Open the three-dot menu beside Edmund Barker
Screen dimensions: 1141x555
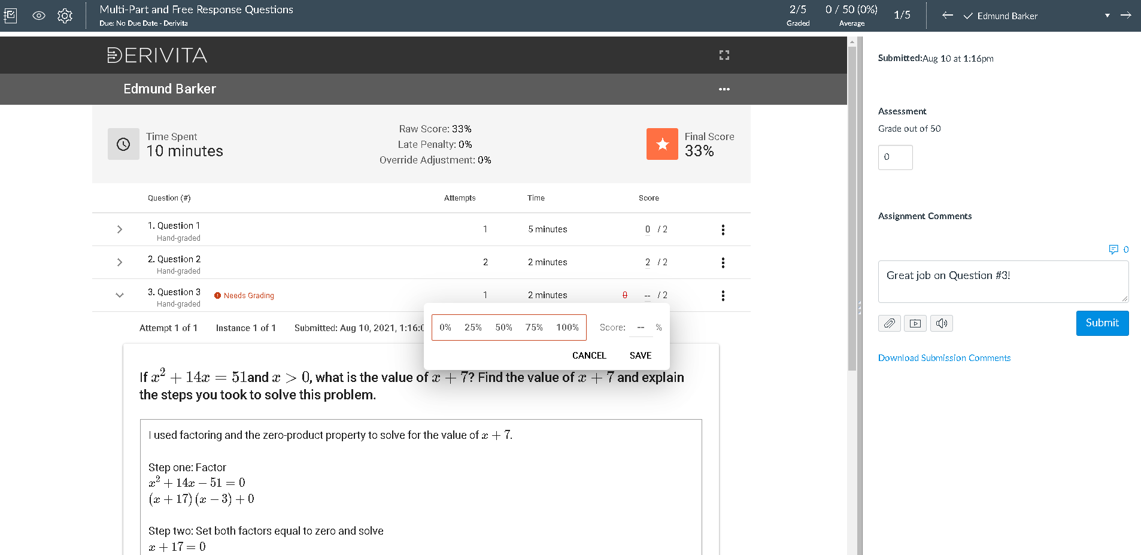[724, 89]
